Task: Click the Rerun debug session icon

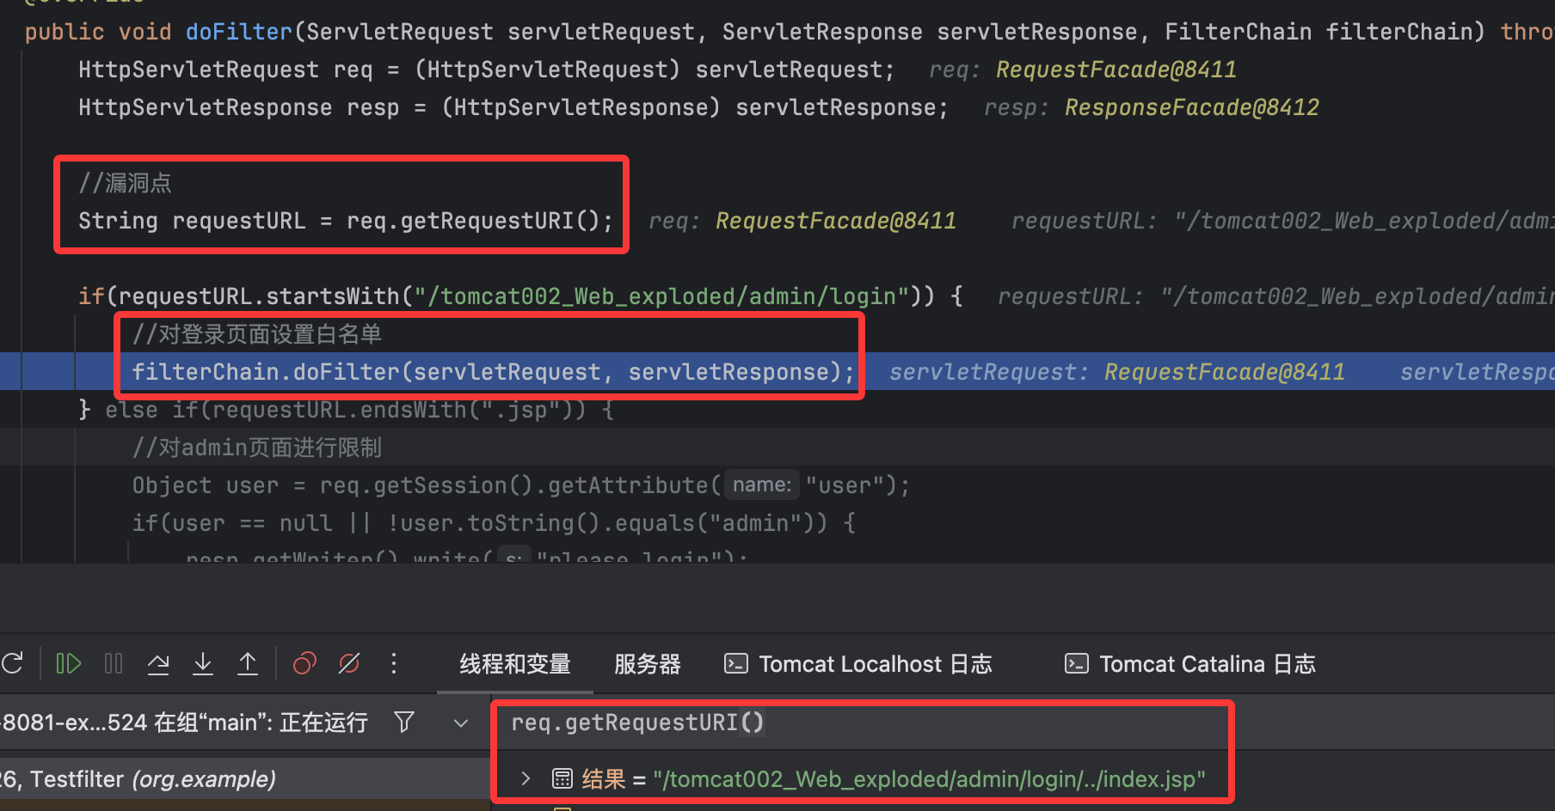Action: click(12, 663)
